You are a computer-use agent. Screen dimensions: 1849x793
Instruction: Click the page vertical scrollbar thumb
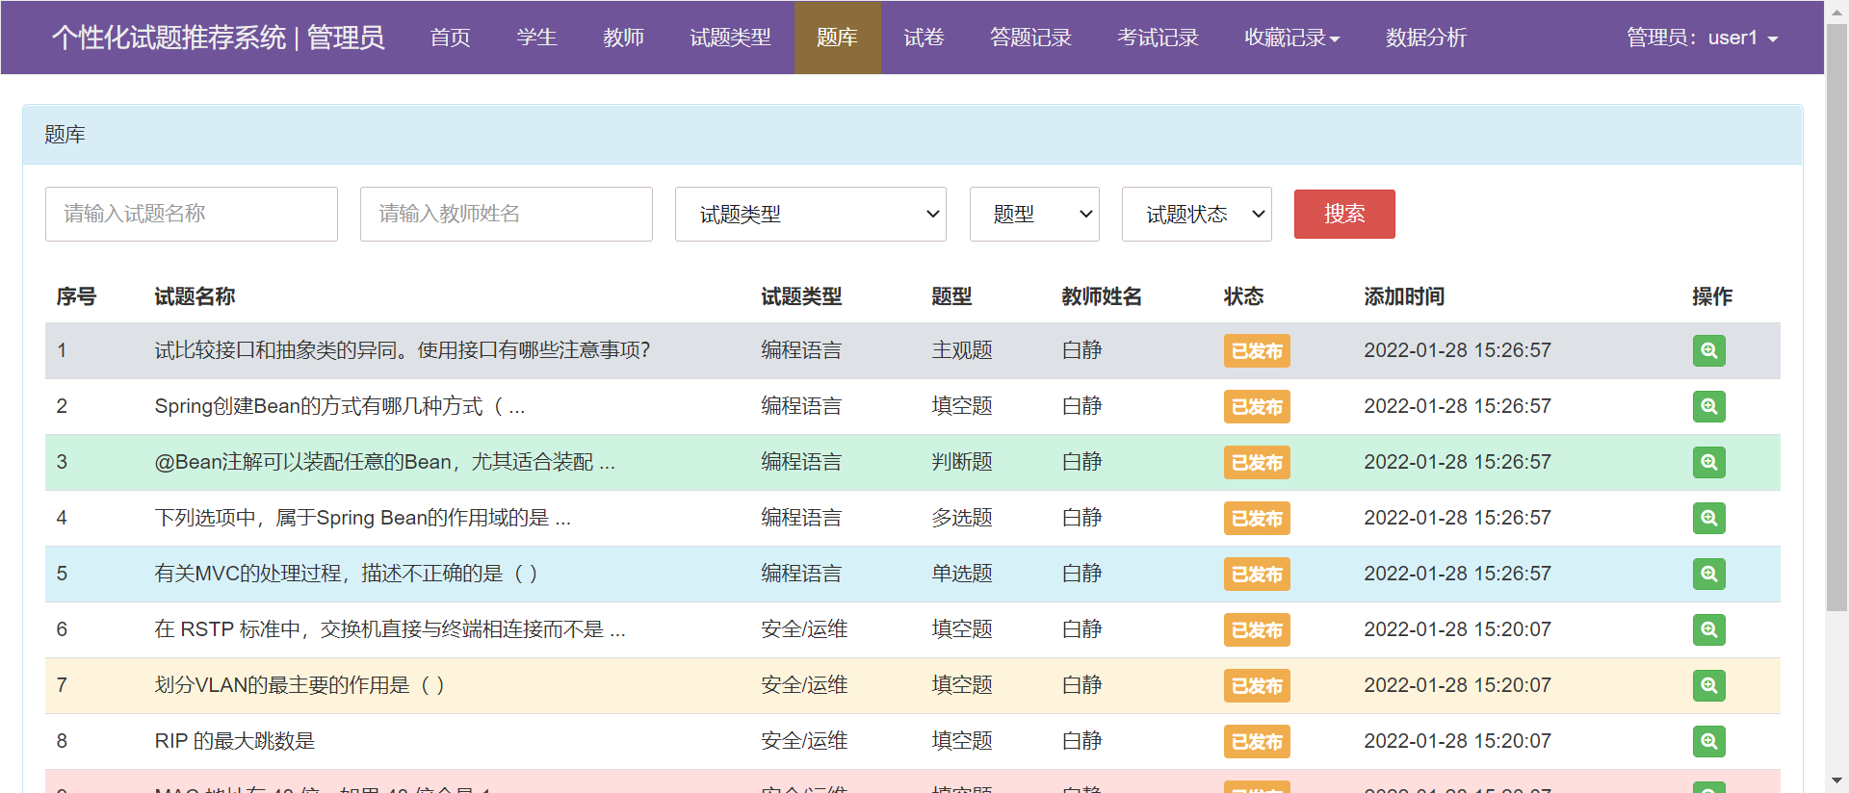pyautogui.click(x=1836, y=318)
